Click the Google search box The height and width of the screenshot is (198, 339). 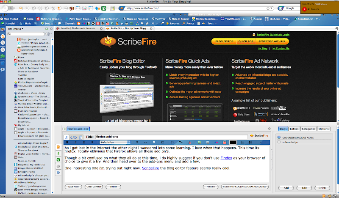point(292,8)
